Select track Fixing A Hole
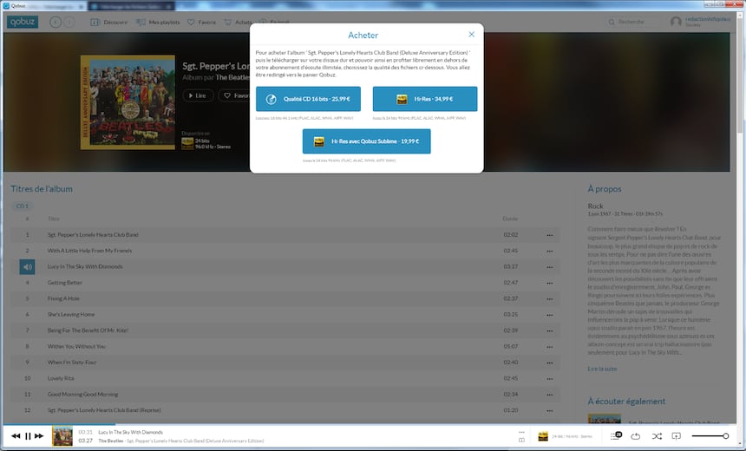Viewport: 746px width, 451px height. point(285,298)
